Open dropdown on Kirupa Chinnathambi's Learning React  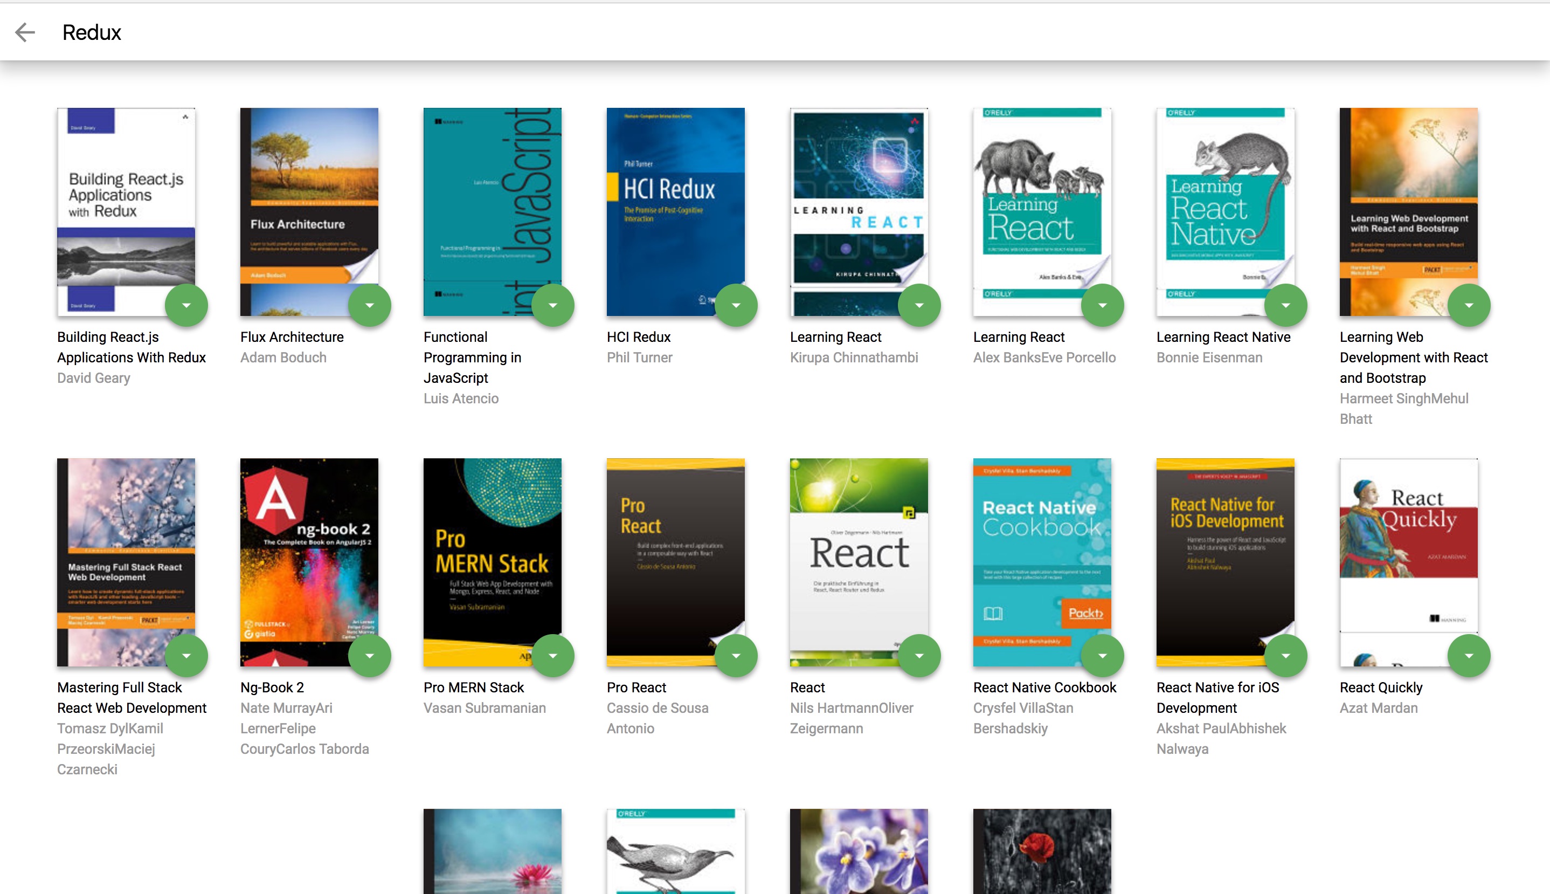pos(919,305)
